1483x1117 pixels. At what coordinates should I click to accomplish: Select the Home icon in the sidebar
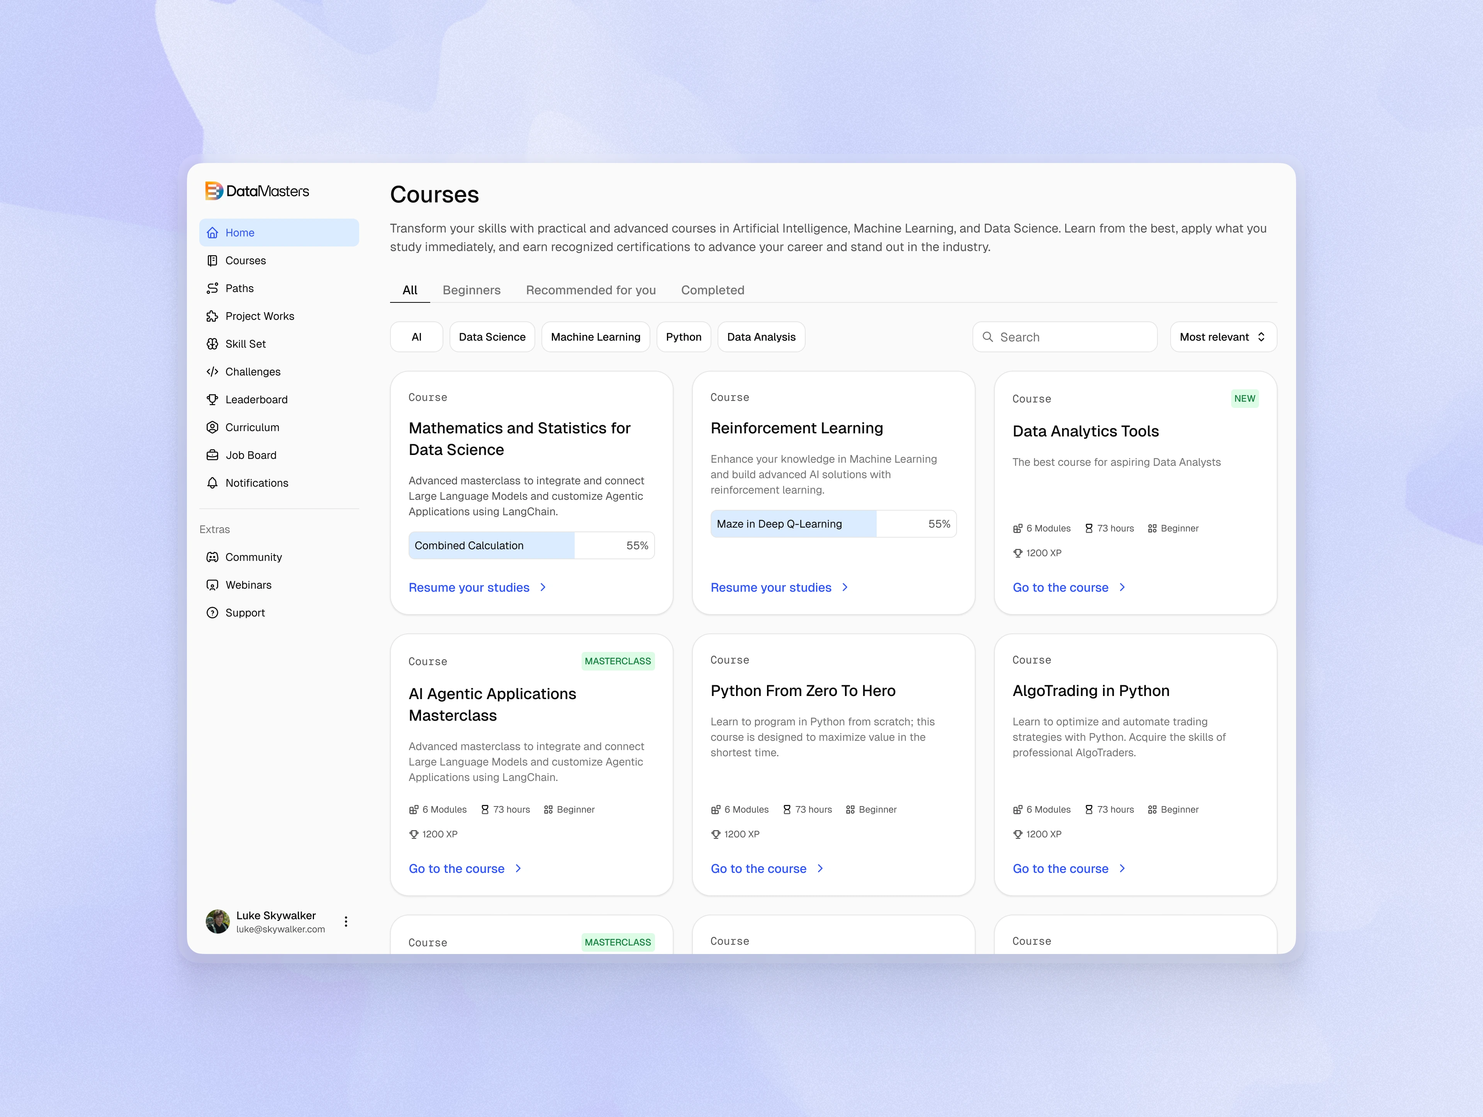point(212,233)
